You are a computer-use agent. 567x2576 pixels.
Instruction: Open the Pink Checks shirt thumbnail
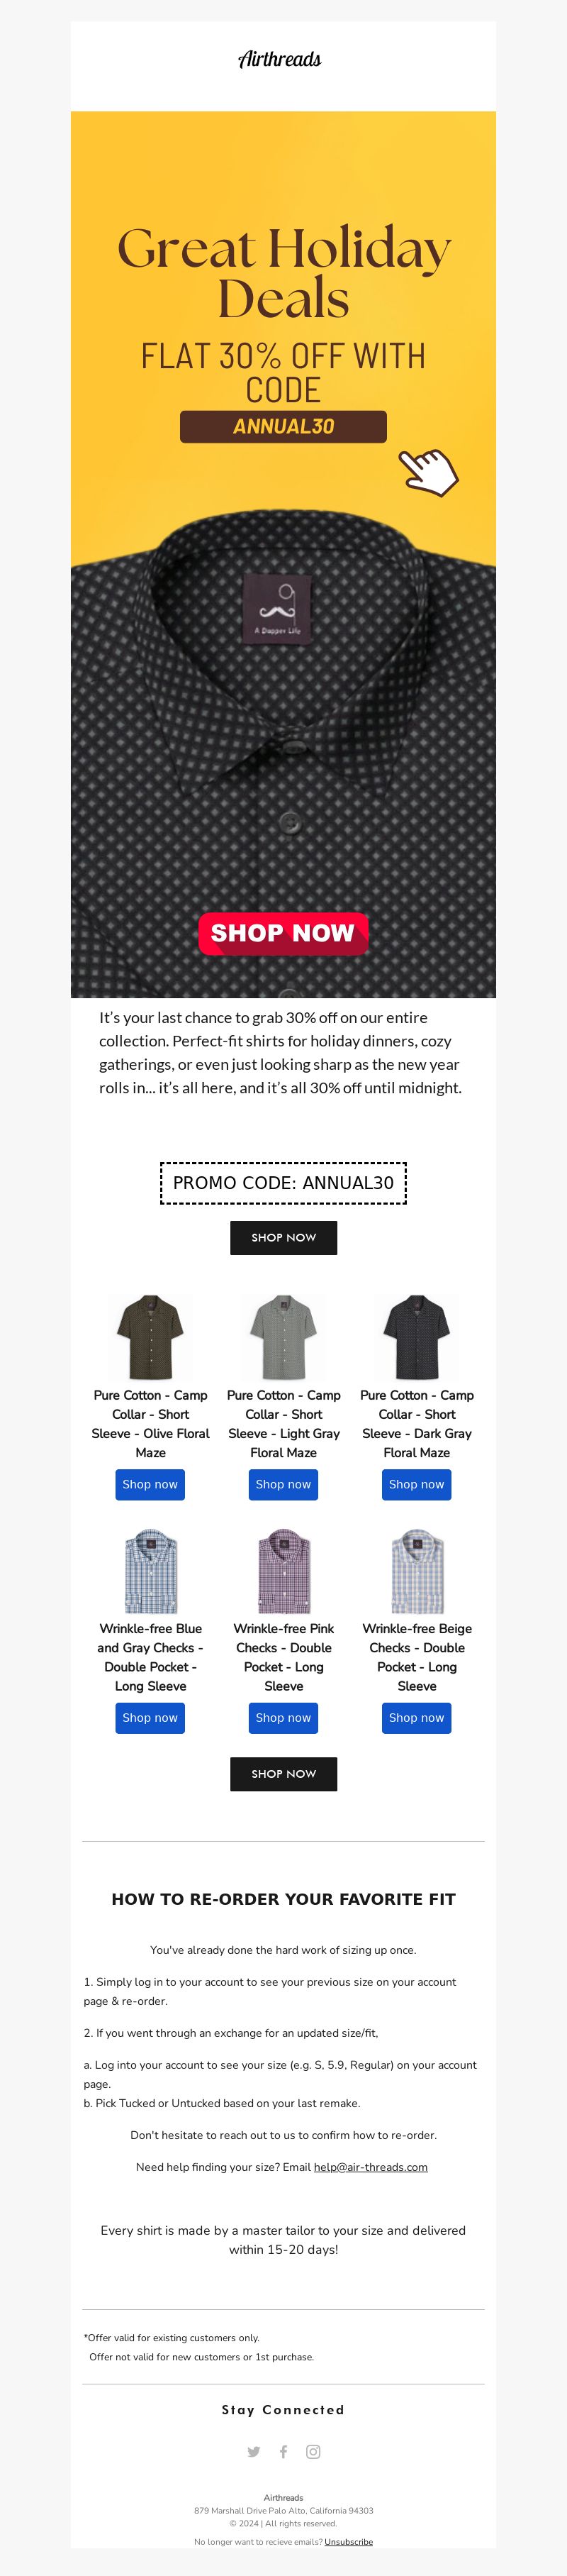[283, 1570]
